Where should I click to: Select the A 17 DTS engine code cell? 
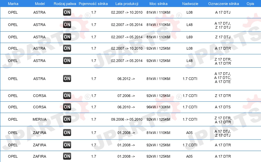(223, 107)
